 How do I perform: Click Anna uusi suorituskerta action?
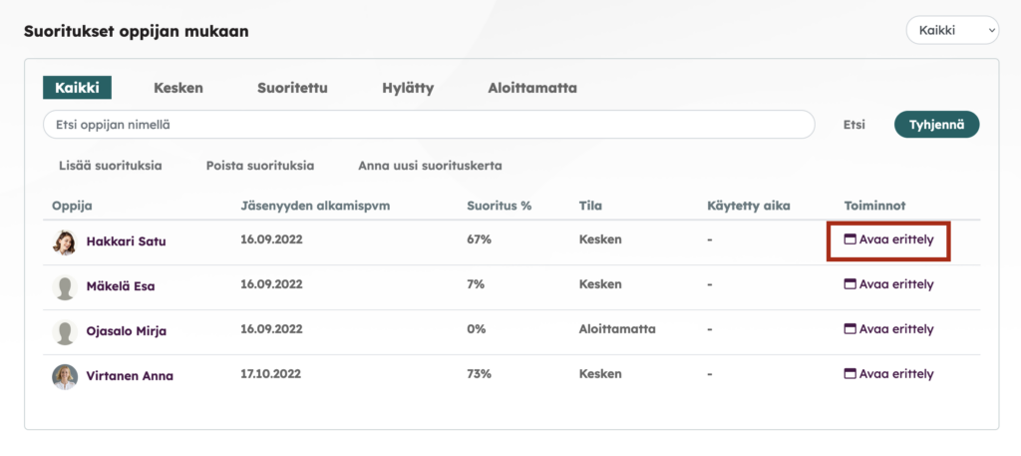point(431,166)
